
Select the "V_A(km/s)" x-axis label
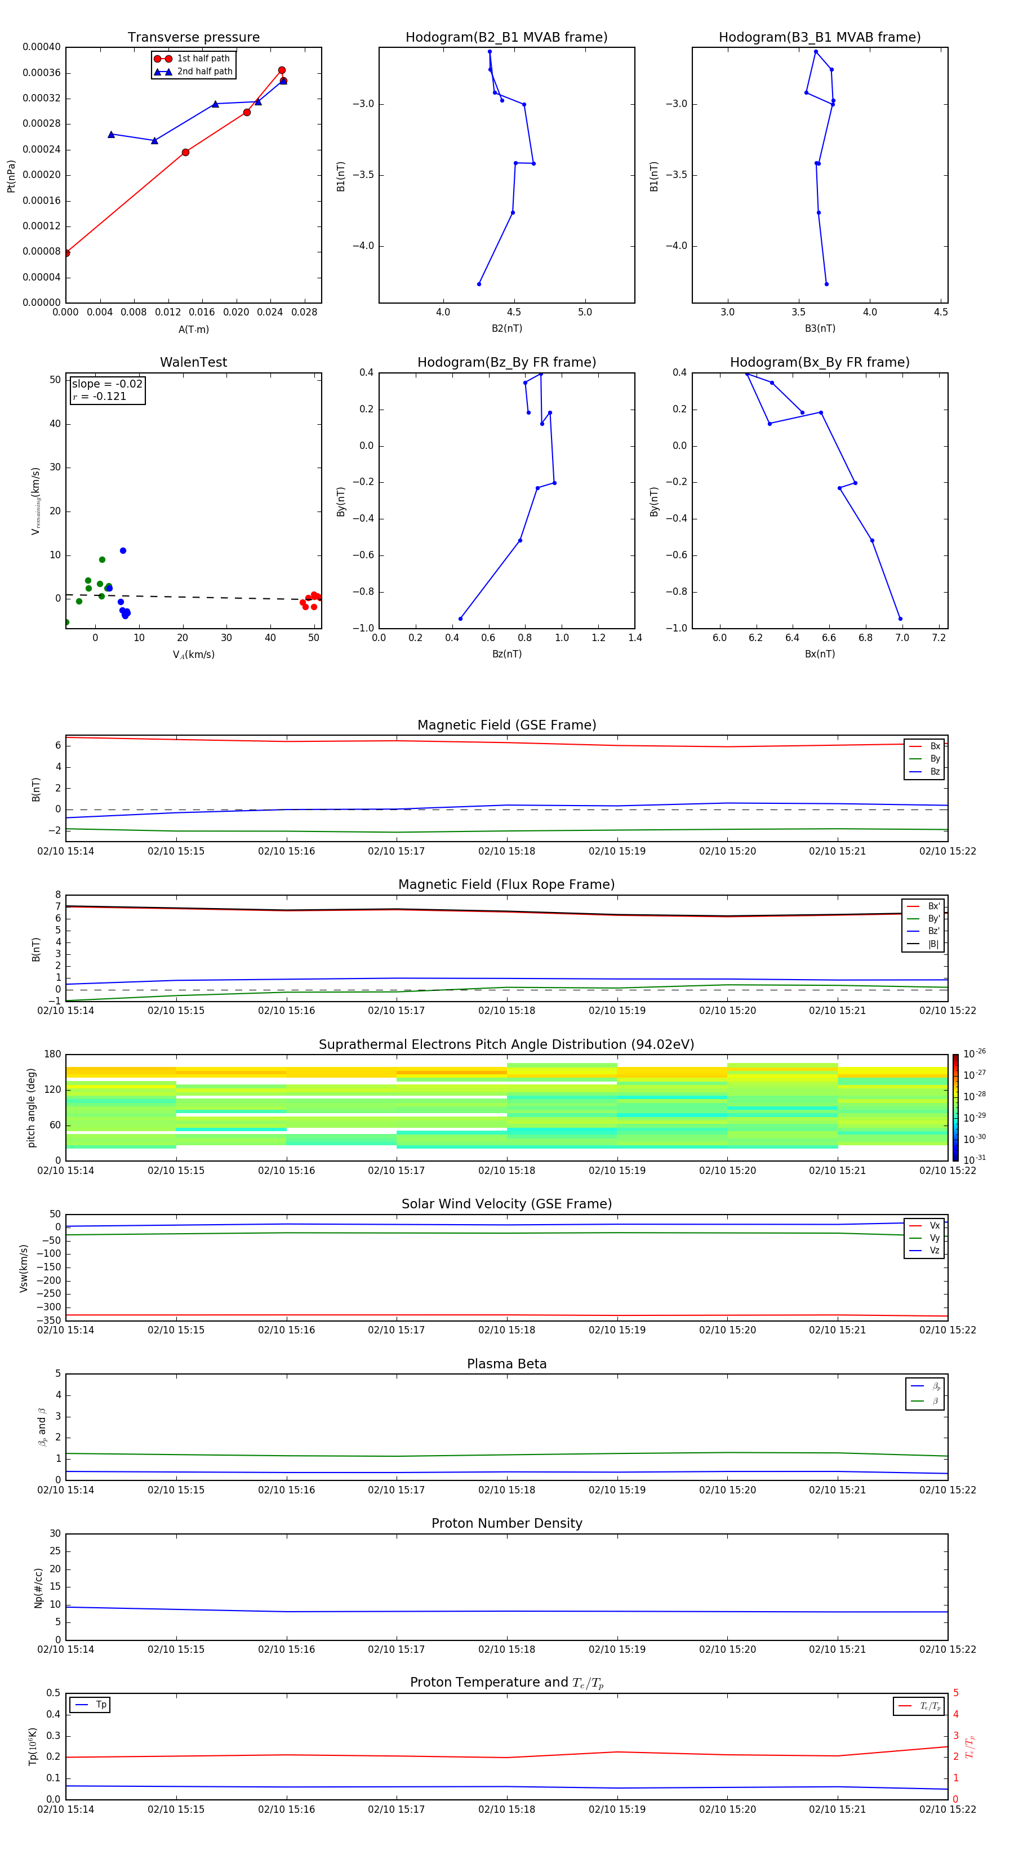click(x=193, y=655)
